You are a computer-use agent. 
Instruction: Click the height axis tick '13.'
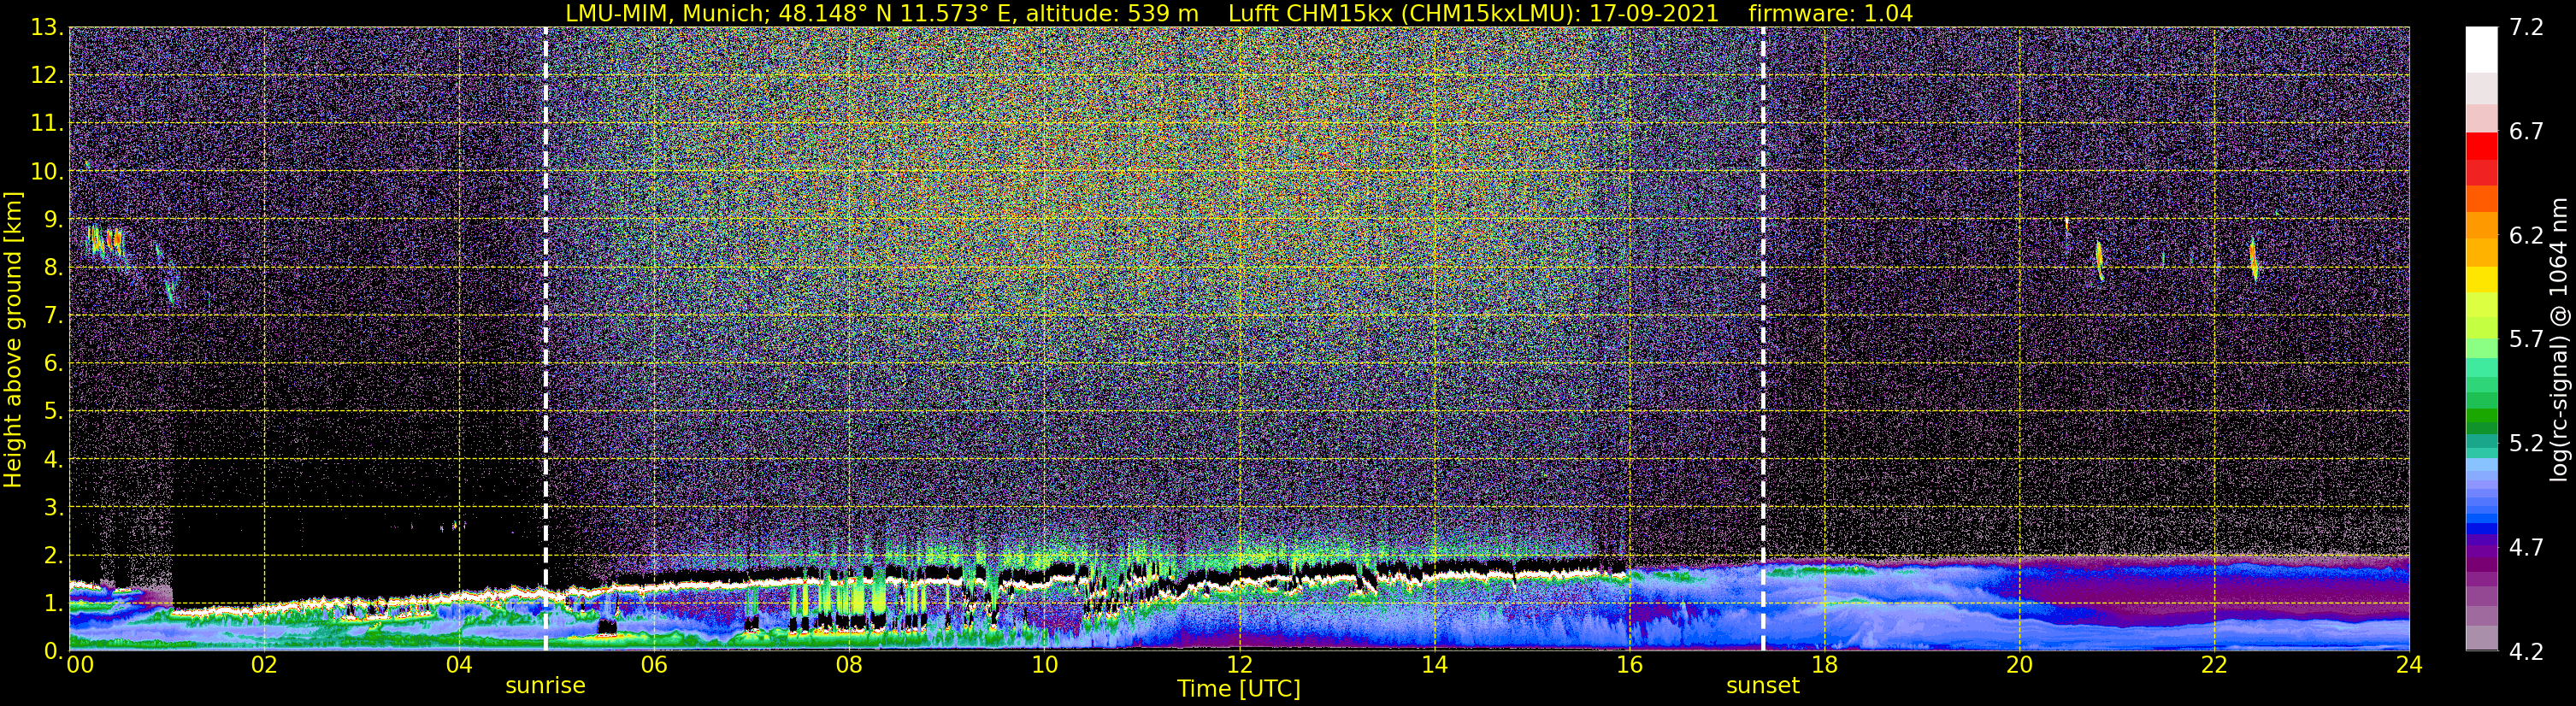(x=47, y=28)
